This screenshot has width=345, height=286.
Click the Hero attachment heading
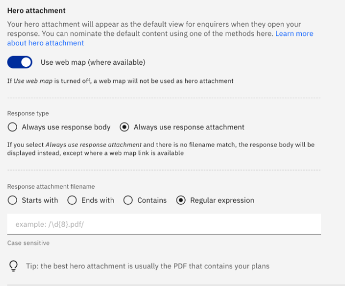pos(36,11)
